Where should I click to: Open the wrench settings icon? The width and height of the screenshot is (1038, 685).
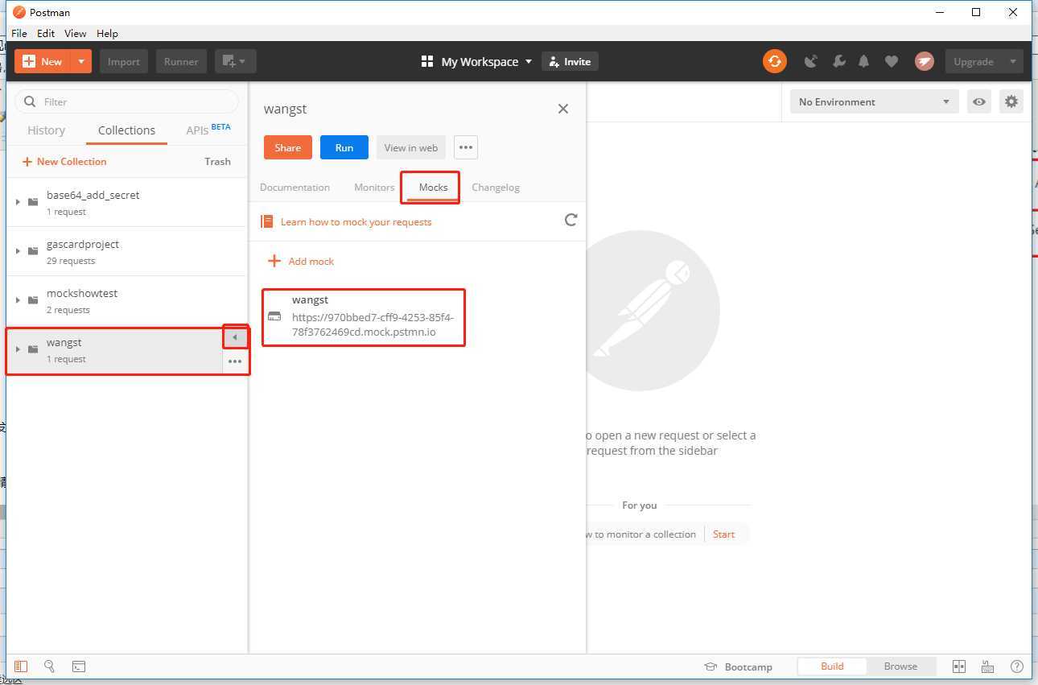pyautogui.click(x=838, y=61)
